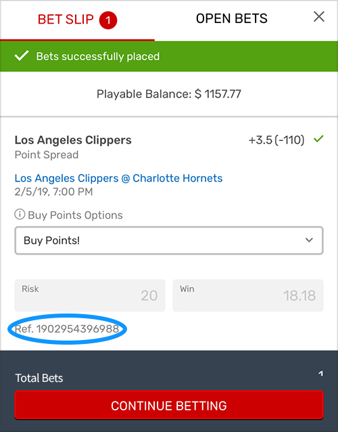Click the Ref. 1902954396988 reference number
Viewport: 338px width, 432px height.
click(x=67, y=328)
